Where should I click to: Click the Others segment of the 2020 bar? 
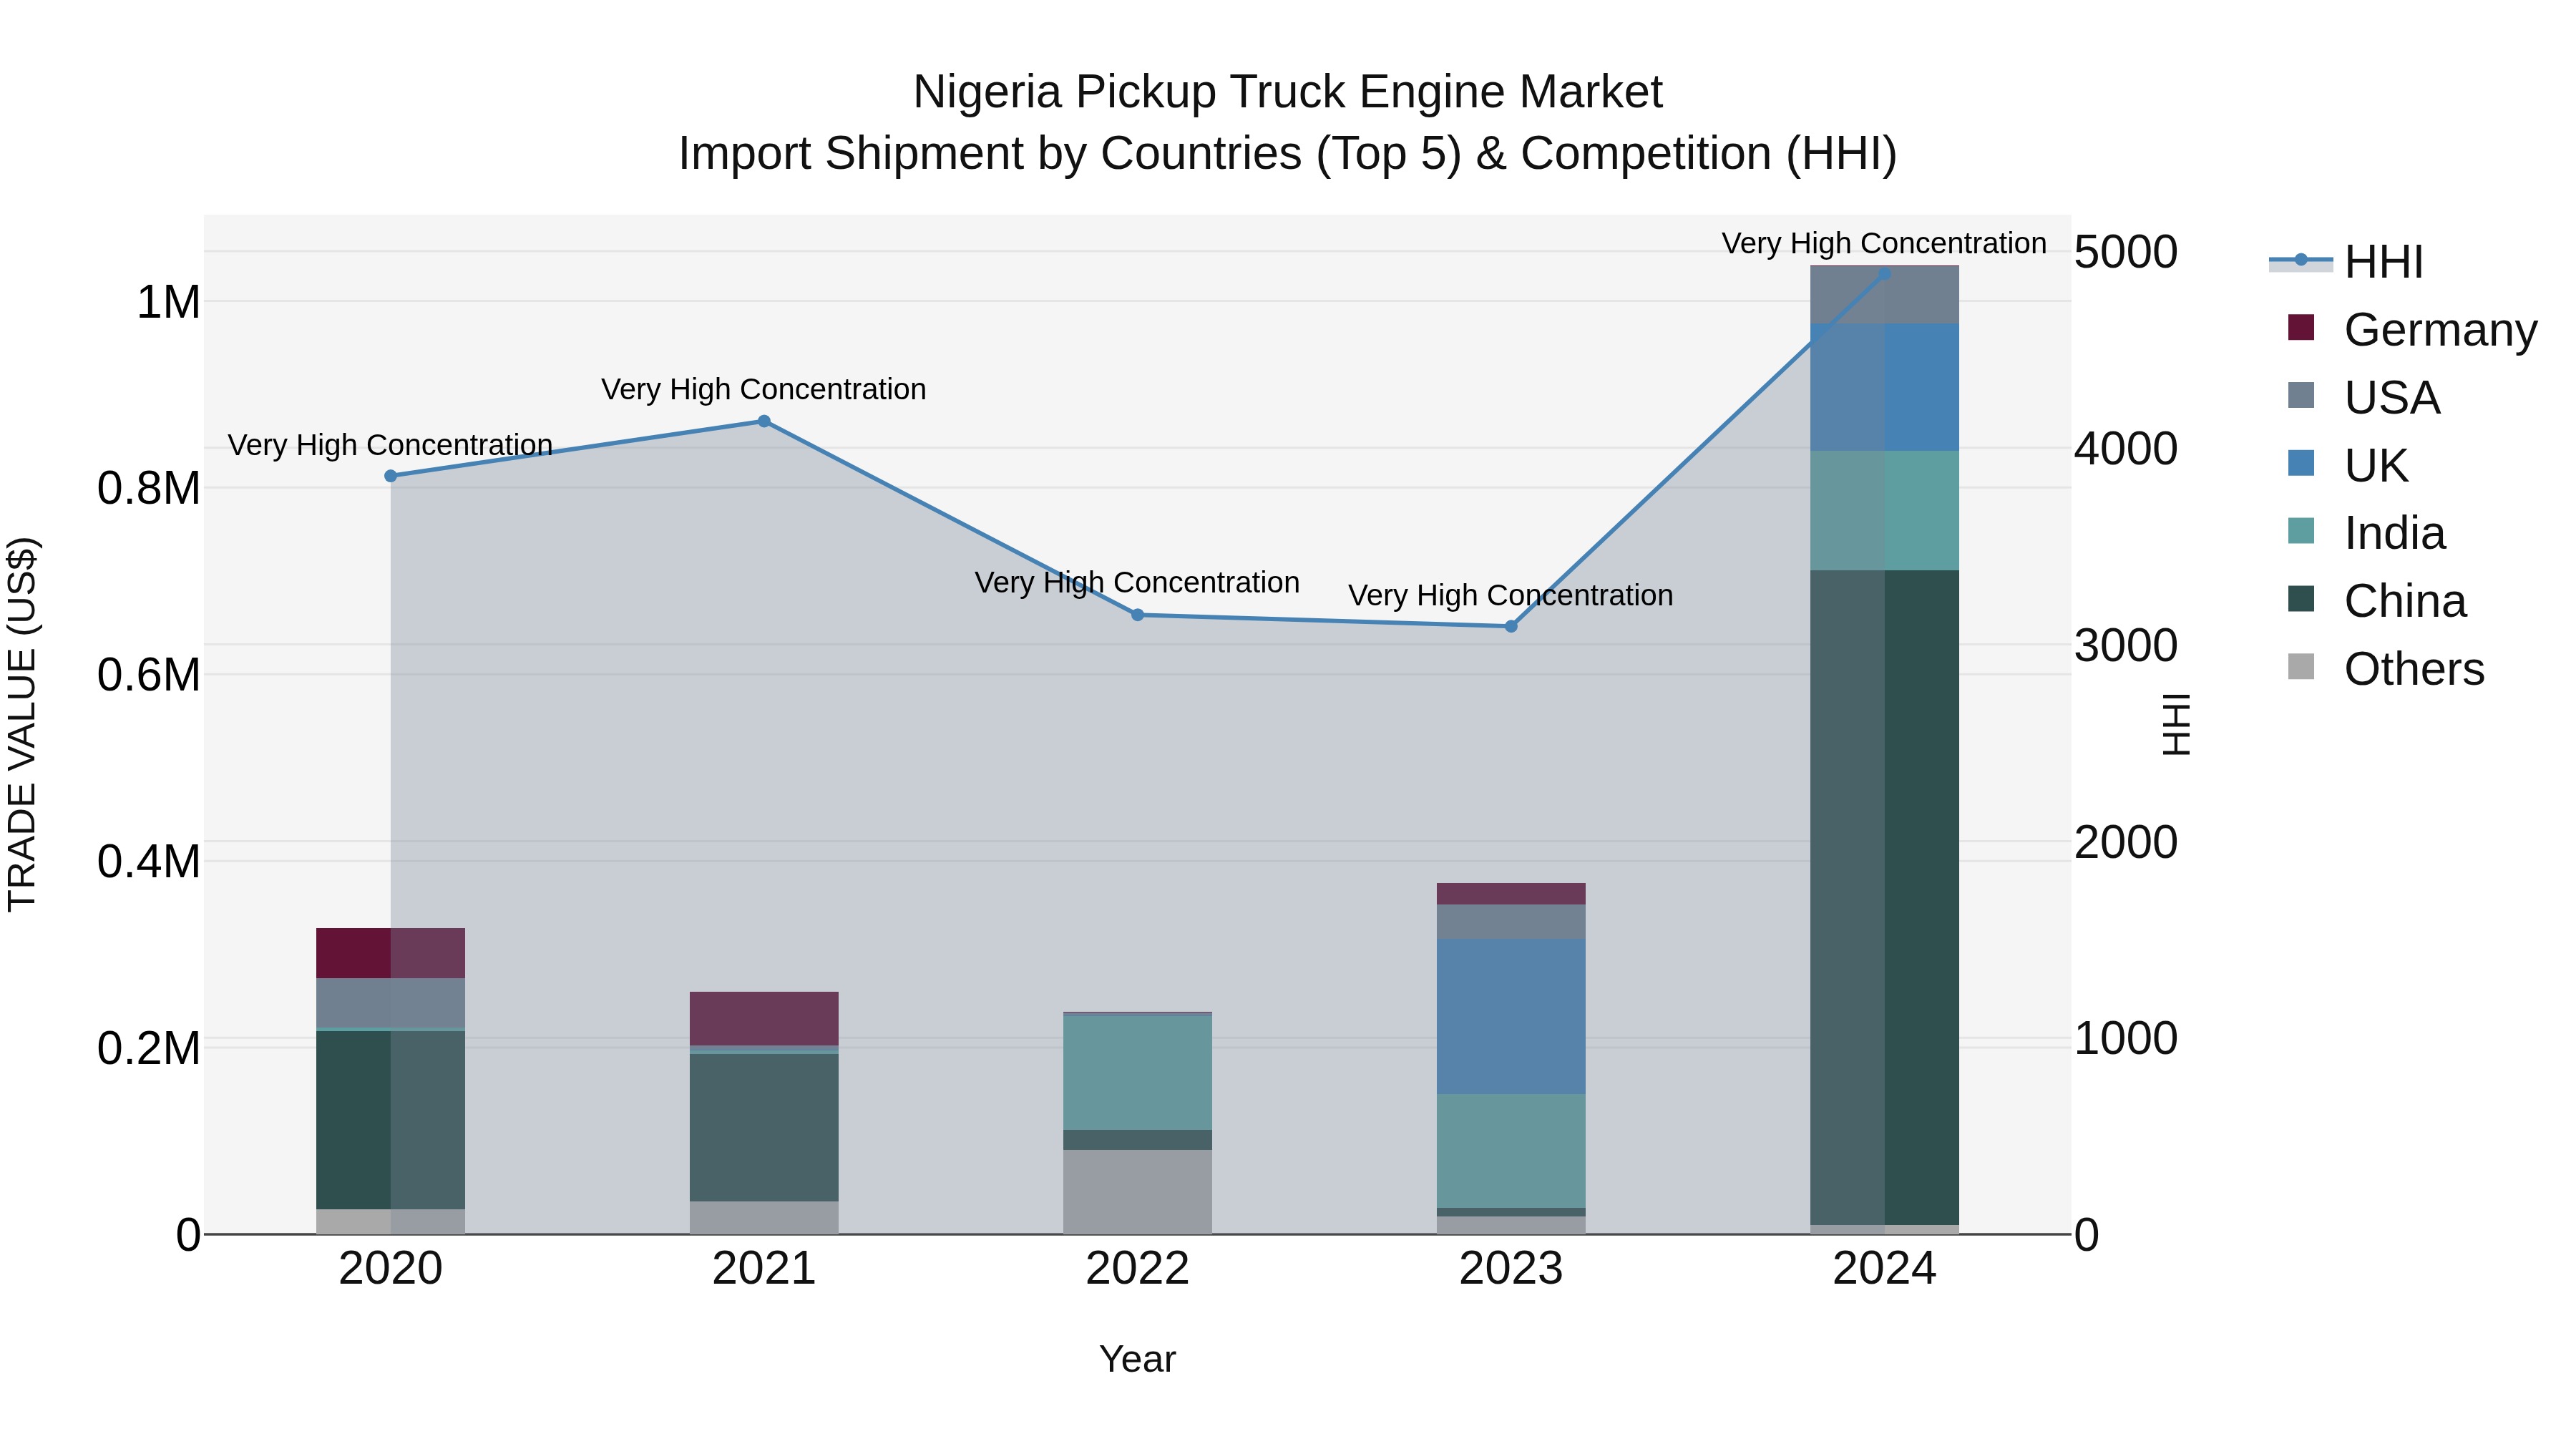point(391,1222)
